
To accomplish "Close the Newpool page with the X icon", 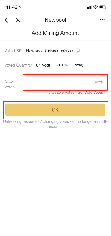I will click(x=18, y=20).
